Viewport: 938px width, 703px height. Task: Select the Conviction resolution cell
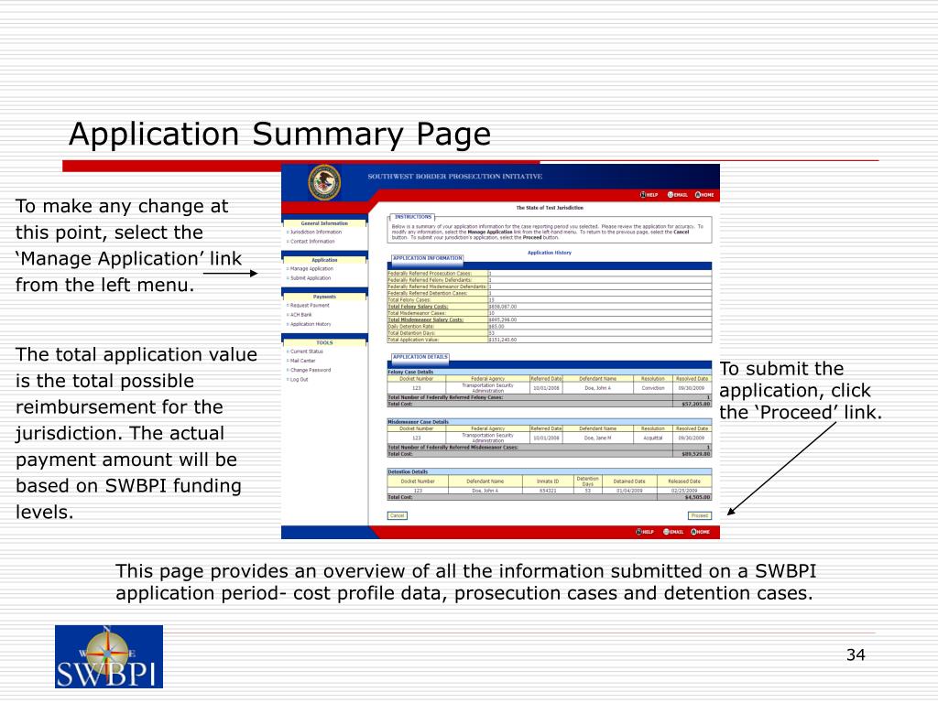point(652,388)
